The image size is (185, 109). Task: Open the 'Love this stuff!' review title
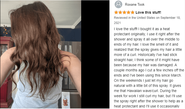click(x=148, y=12)
